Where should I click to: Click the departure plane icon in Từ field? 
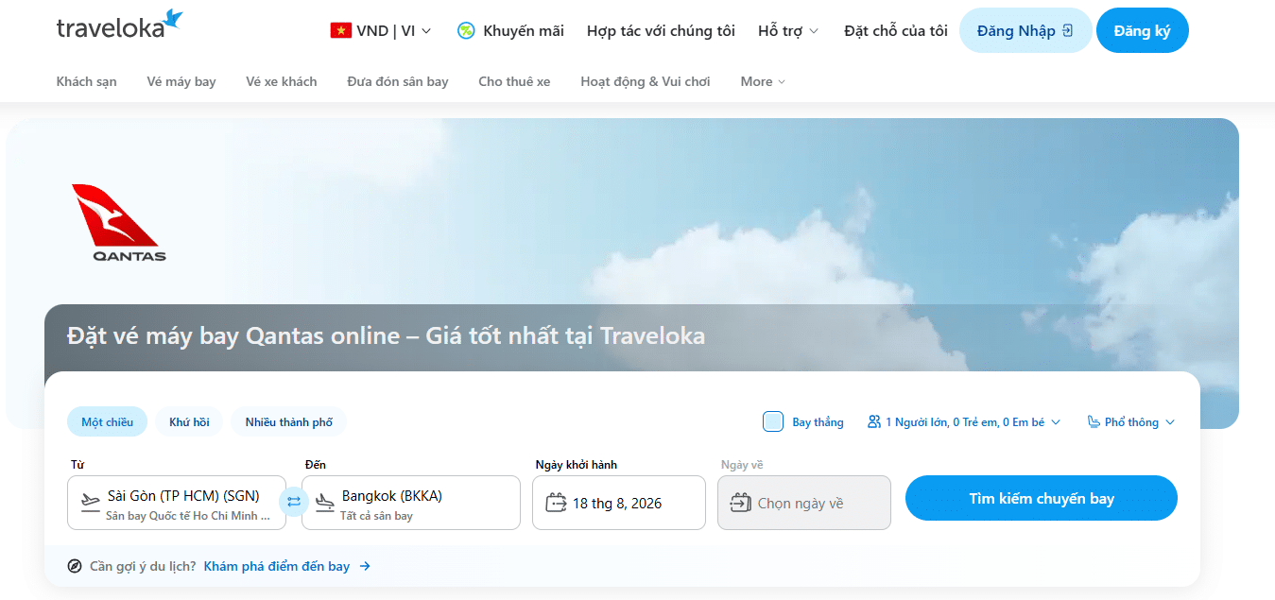(91, 502)
